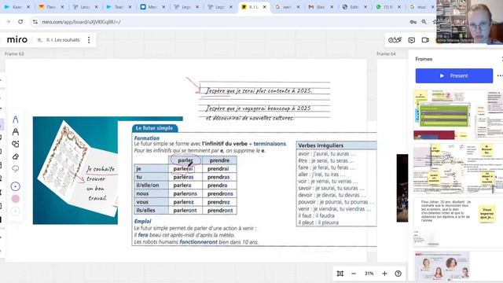Start a video call icon

425,40
